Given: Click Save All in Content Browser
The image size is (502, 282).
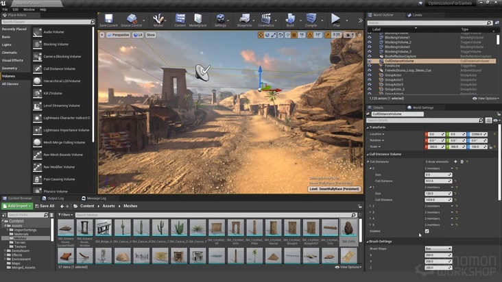Looking at the screenshot, I should click(x=45, y=206).
